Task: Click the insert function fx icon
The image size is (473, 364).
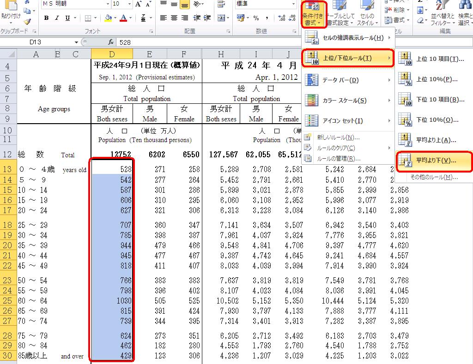Action: pyautogui.click(x=111, y=42)
